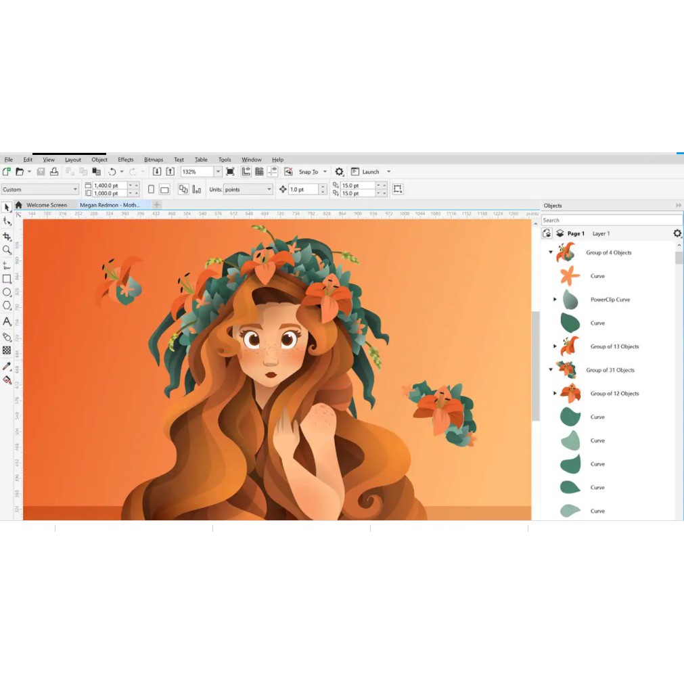
Task: Select Layer 1 in Objects panel
Action: 601,233
